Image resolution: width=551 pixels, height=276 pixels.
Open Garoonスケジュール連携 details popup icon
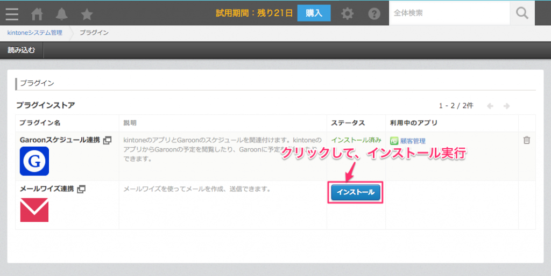[107, 140]
